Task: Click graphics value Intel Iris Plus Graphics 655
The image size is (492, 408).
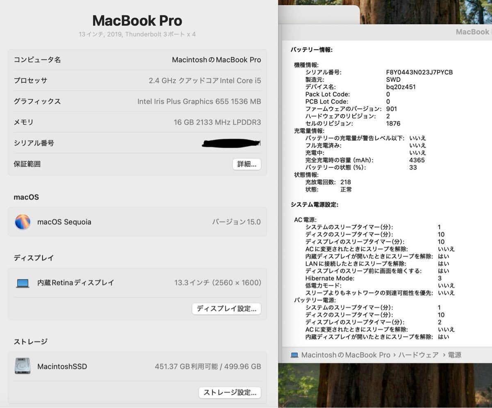Action: click(199, 101)
